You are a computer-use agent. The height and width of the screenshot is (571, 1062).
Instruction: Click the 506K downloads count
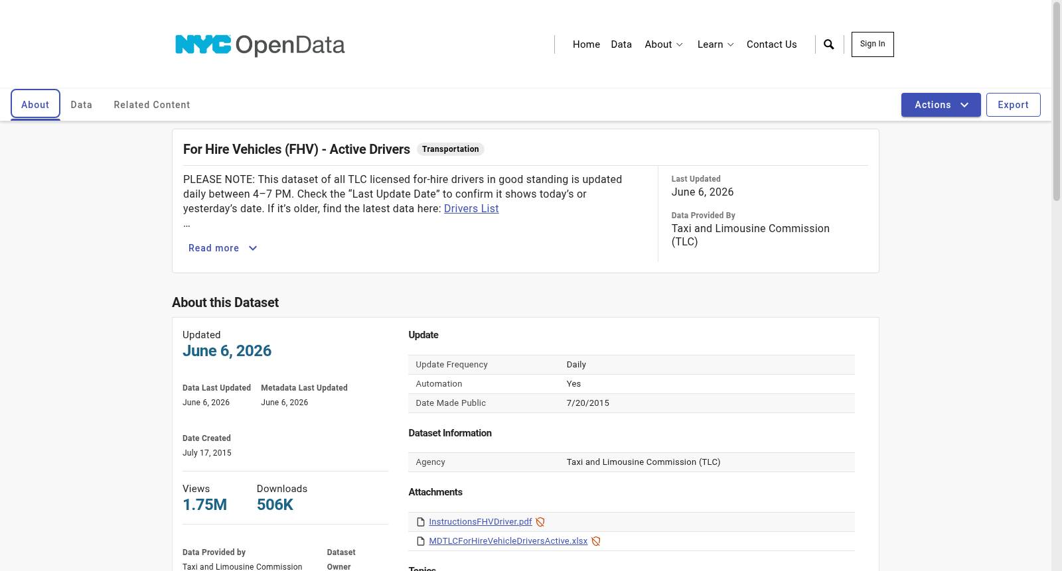[x=275, y=505]
